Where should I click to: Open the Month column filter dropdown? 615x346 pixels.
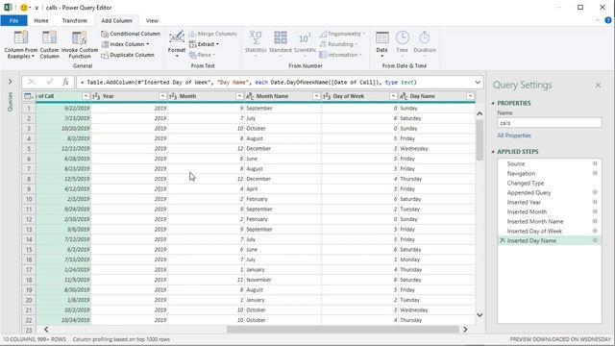[x=239, y=96]
